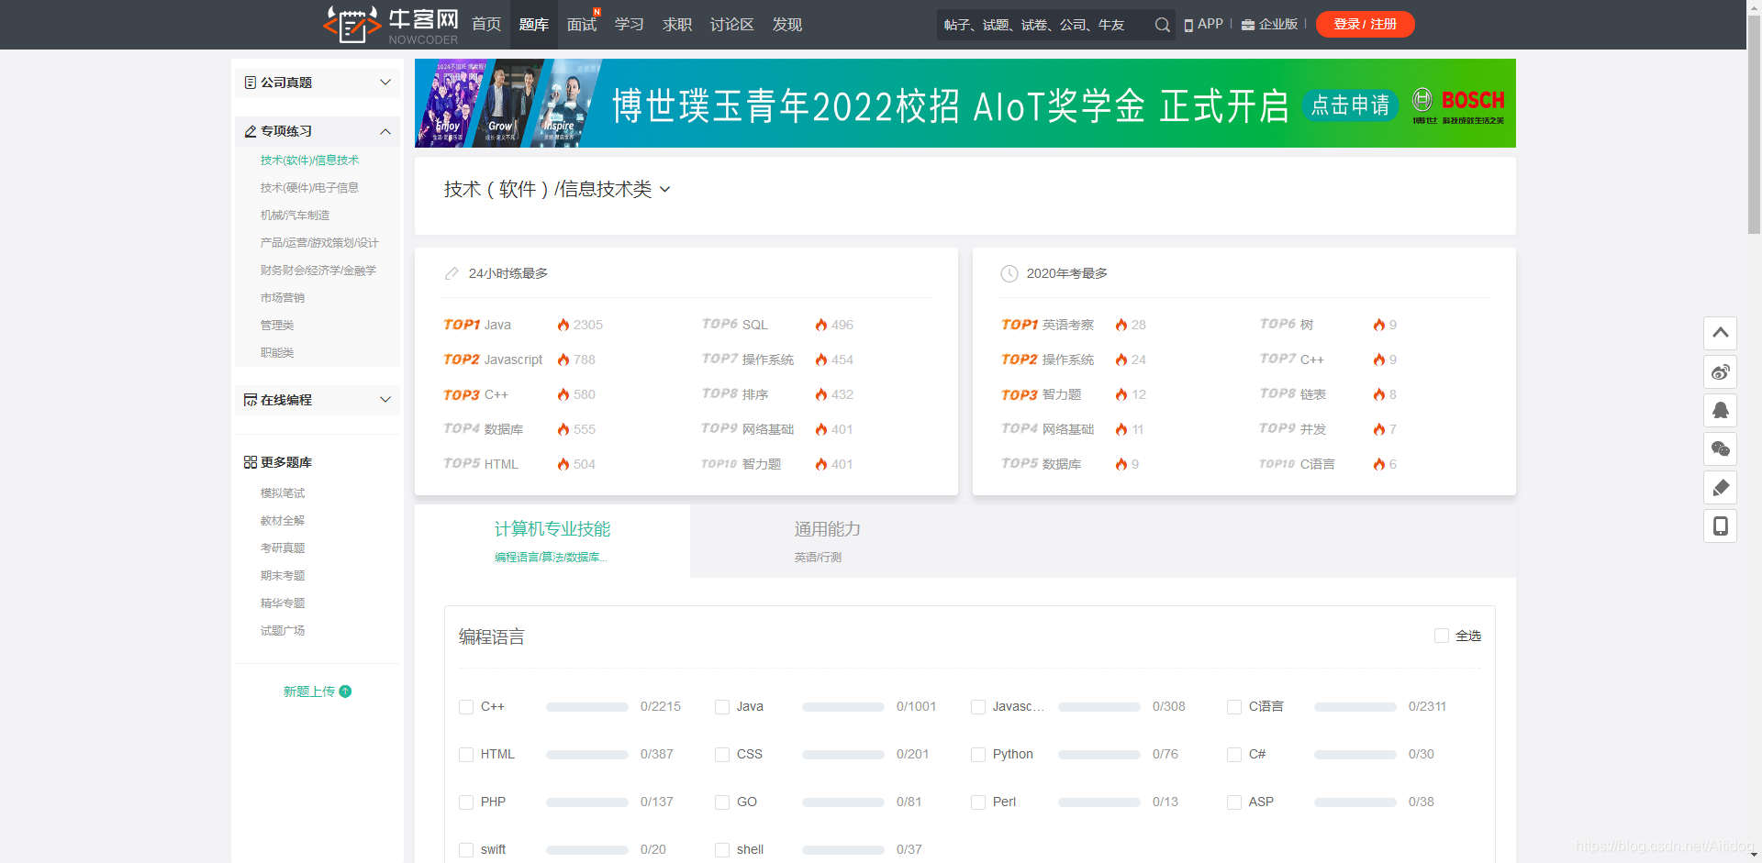The image size is (1762, 863).
Task: Share via Weibo icon
Action: [1721, 371]
